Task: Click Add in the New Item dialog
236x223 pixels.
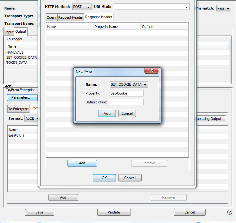Action: tap(107, 114)
